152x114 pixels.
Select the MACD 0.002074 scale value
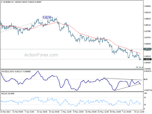click(x=148, y=71)
